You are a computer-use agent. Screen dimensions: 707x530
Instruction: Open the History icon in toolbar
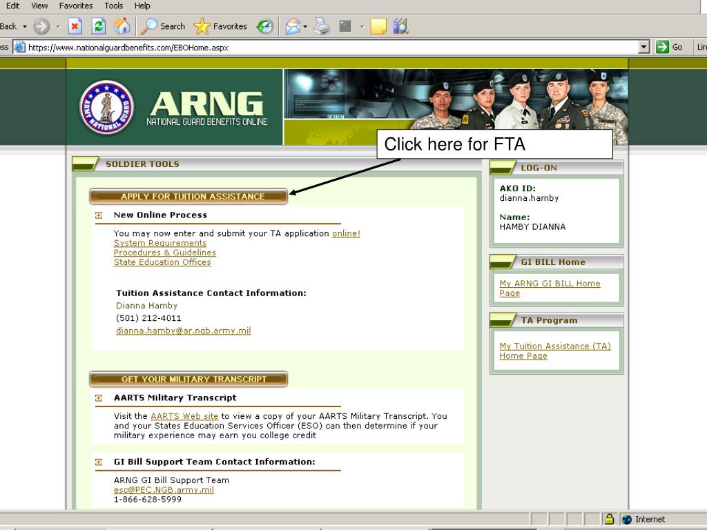pyautogui.click(x=264, y=26)
